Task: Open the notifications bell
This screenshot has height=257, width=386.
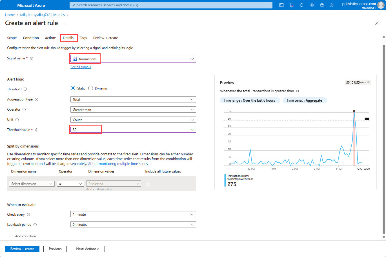Action: pyautogui.click(x=302, y=5)
